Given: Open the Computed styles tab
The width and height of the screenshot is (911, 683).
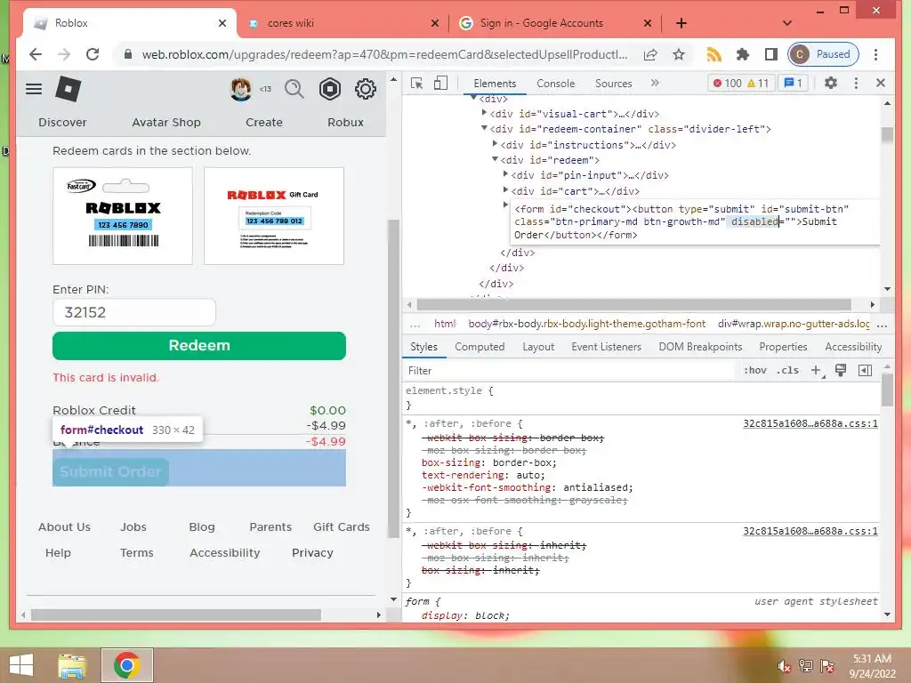Looking at the screenshot, I should pyautogui.click(x=480, y=347).
